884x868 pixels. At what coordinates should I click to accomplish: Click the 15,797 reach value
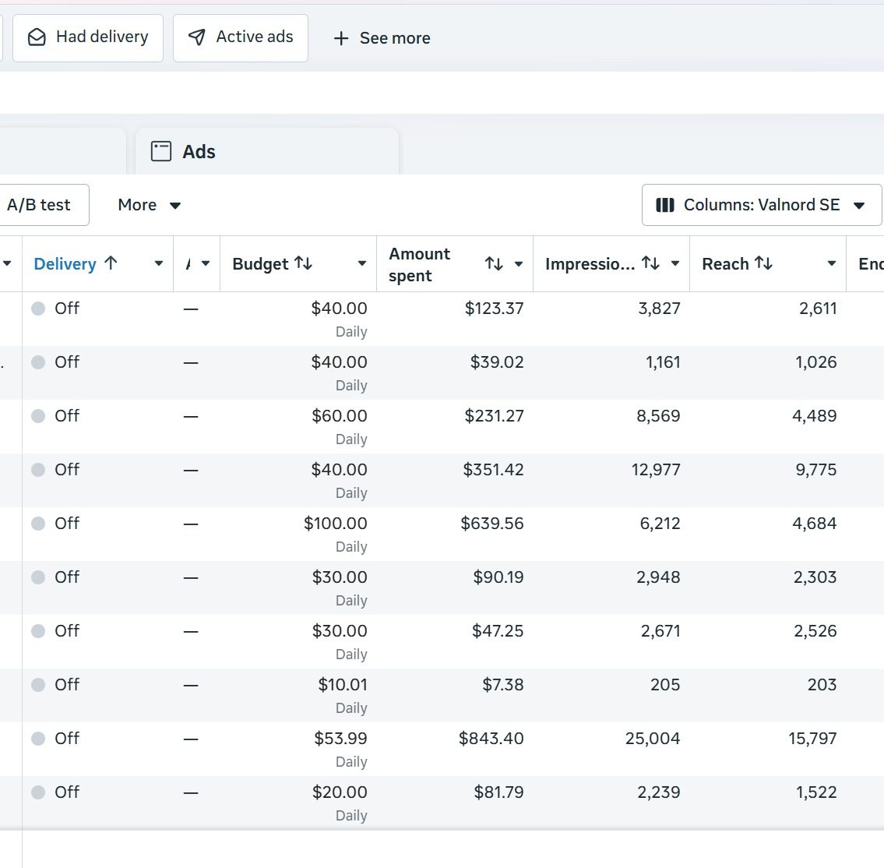coord(812,739)
